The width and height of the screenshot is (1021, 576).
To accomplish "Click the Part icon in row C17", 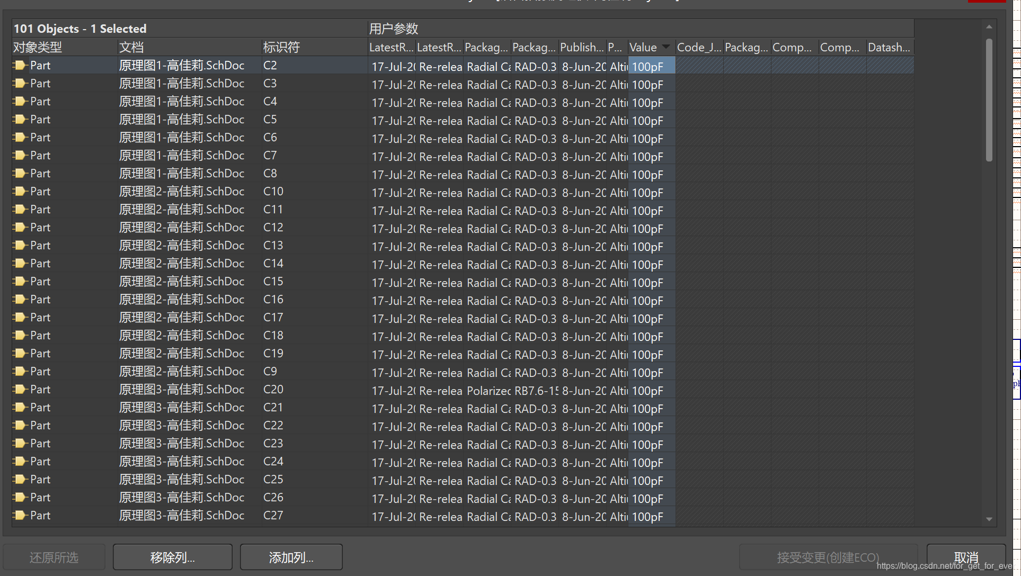I will pos(20,318).
